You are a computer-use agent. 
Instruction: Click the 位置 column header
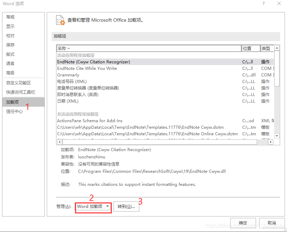pyautogui.click(x=251, y=49)
